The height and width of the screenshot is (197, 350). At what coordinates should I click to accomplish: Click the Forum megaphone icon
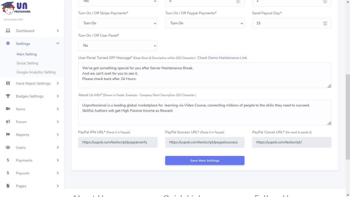(x=8, y=122)
